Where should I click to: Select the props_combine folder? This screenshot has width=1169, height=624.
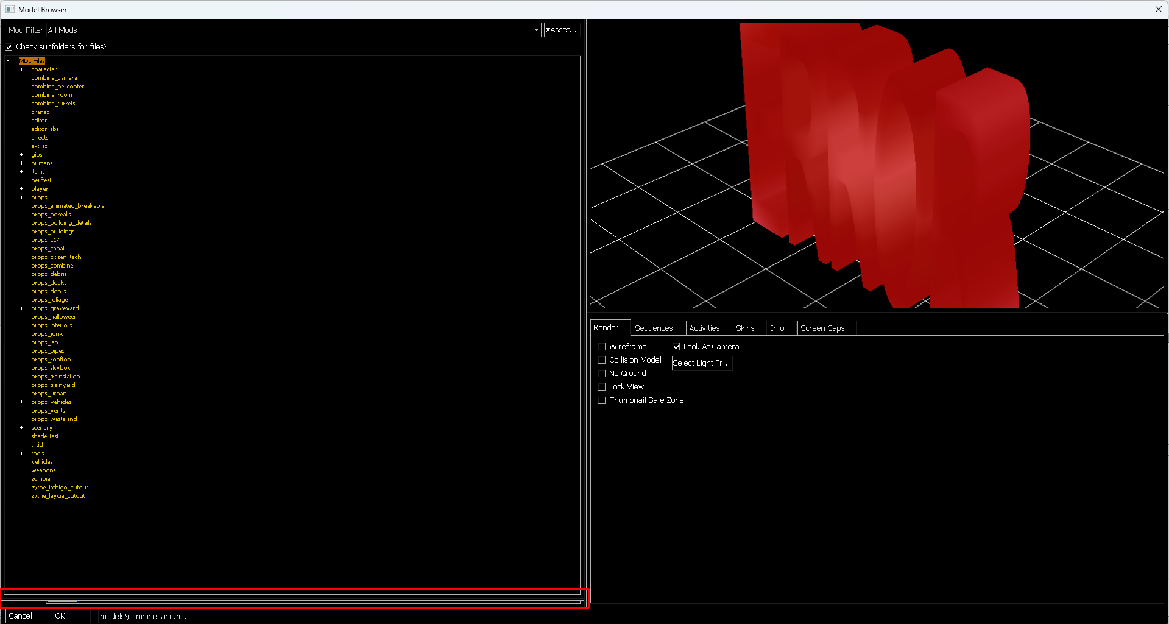tap(52, 266)
